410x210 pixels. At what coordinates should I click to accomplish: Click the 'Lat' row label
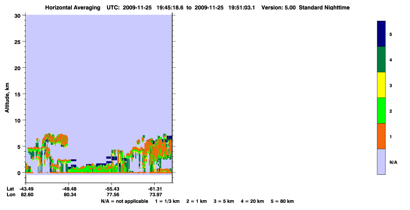point(10,189)
